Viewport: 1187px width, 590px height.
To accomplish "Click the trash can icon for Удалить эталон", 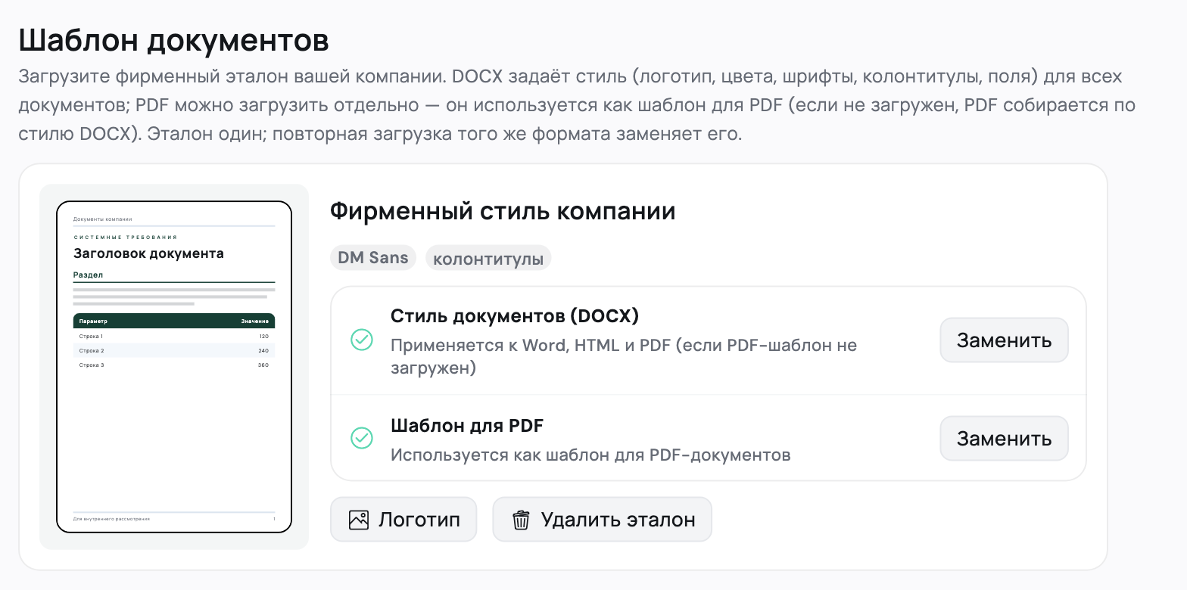I will click(521, 520).
